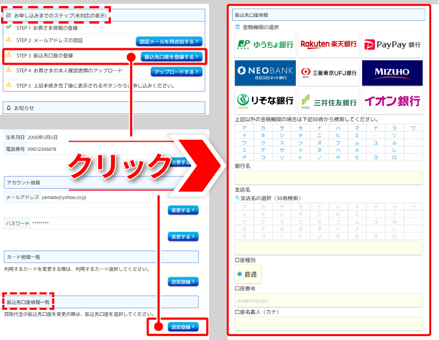Select the MIZUHO bank logo

(392, 73)
